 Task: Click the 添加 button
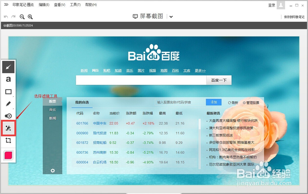pyautogui.click(x=214, y=102)
